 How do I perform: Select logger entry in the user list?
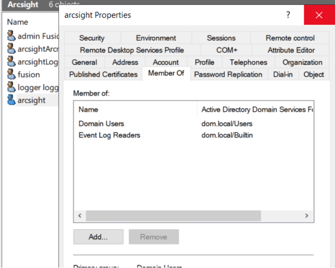point(38,87)
